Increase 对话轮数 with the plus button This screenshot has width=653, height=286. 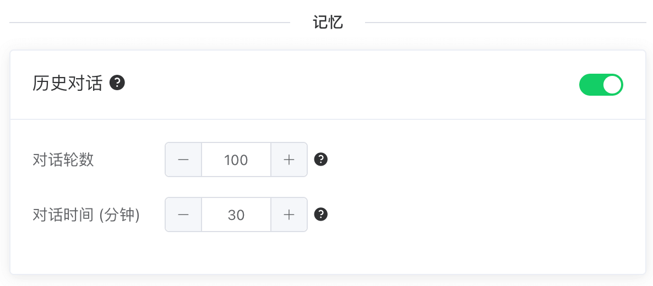(x=289, y=160)
